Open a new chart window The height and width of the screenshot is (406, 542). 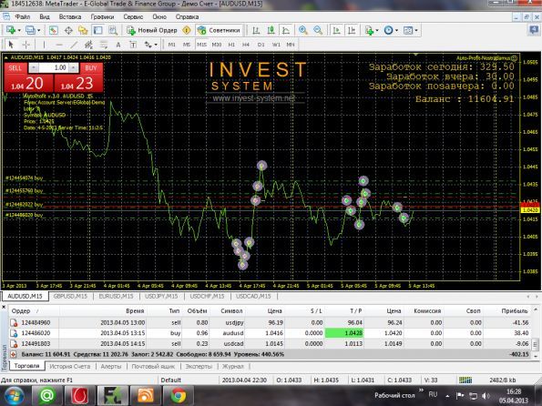tap(10, 30)
